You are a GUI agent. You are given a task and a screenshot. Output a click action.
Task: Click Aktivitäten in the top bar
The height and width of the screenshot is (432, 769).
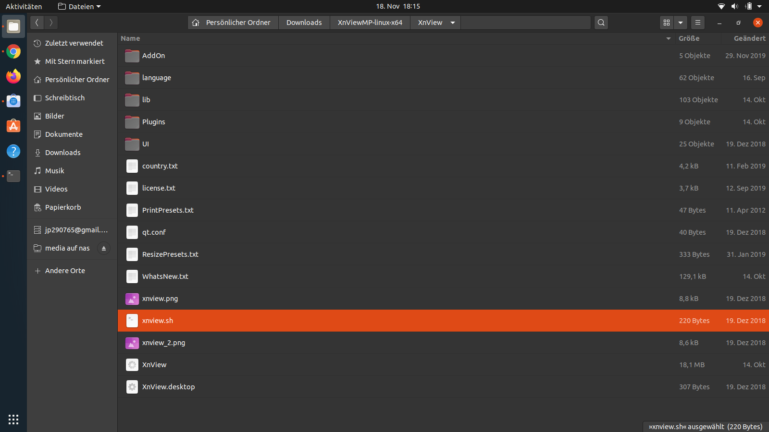click(24, 7)
